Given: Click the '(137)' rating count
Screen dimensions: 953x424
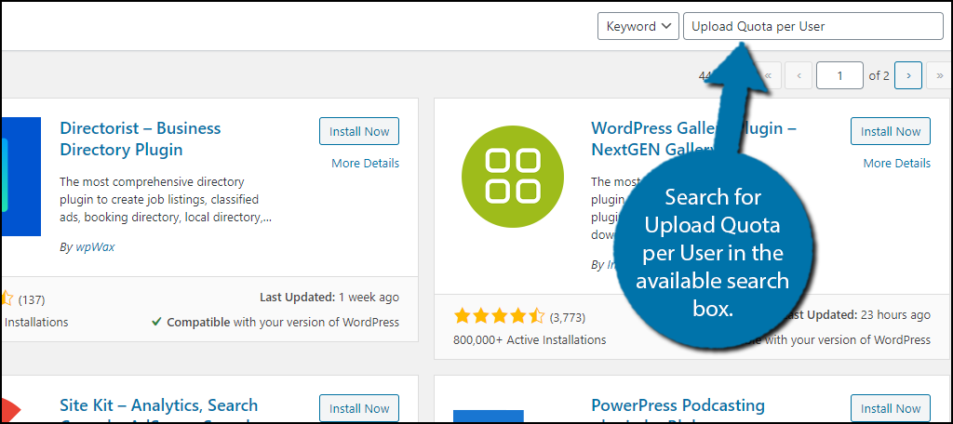Looking at the screenshot, I should click(x=32, y=299).
